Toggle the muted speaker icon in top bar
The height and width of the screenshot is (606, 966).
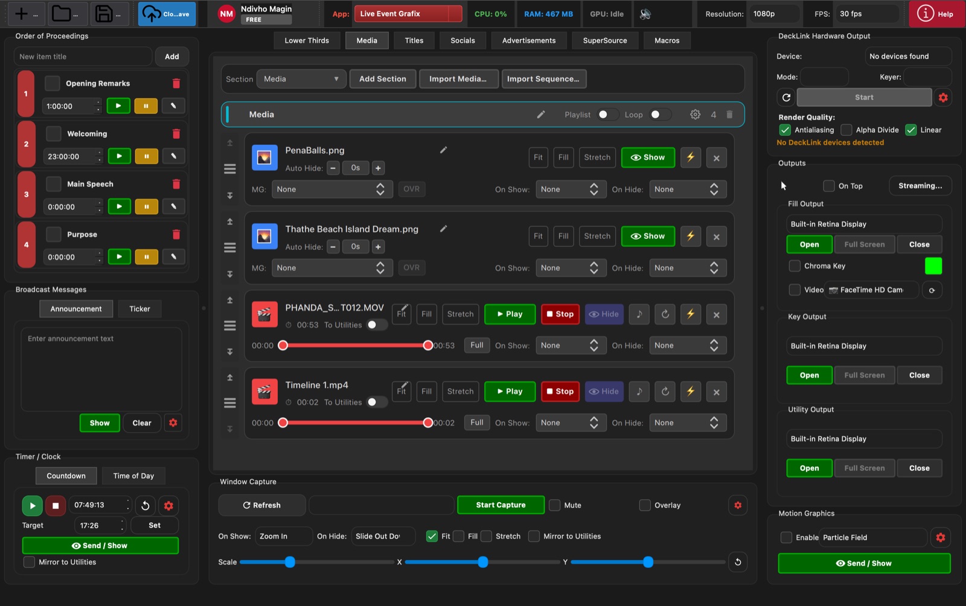click(x=645, y=14)
